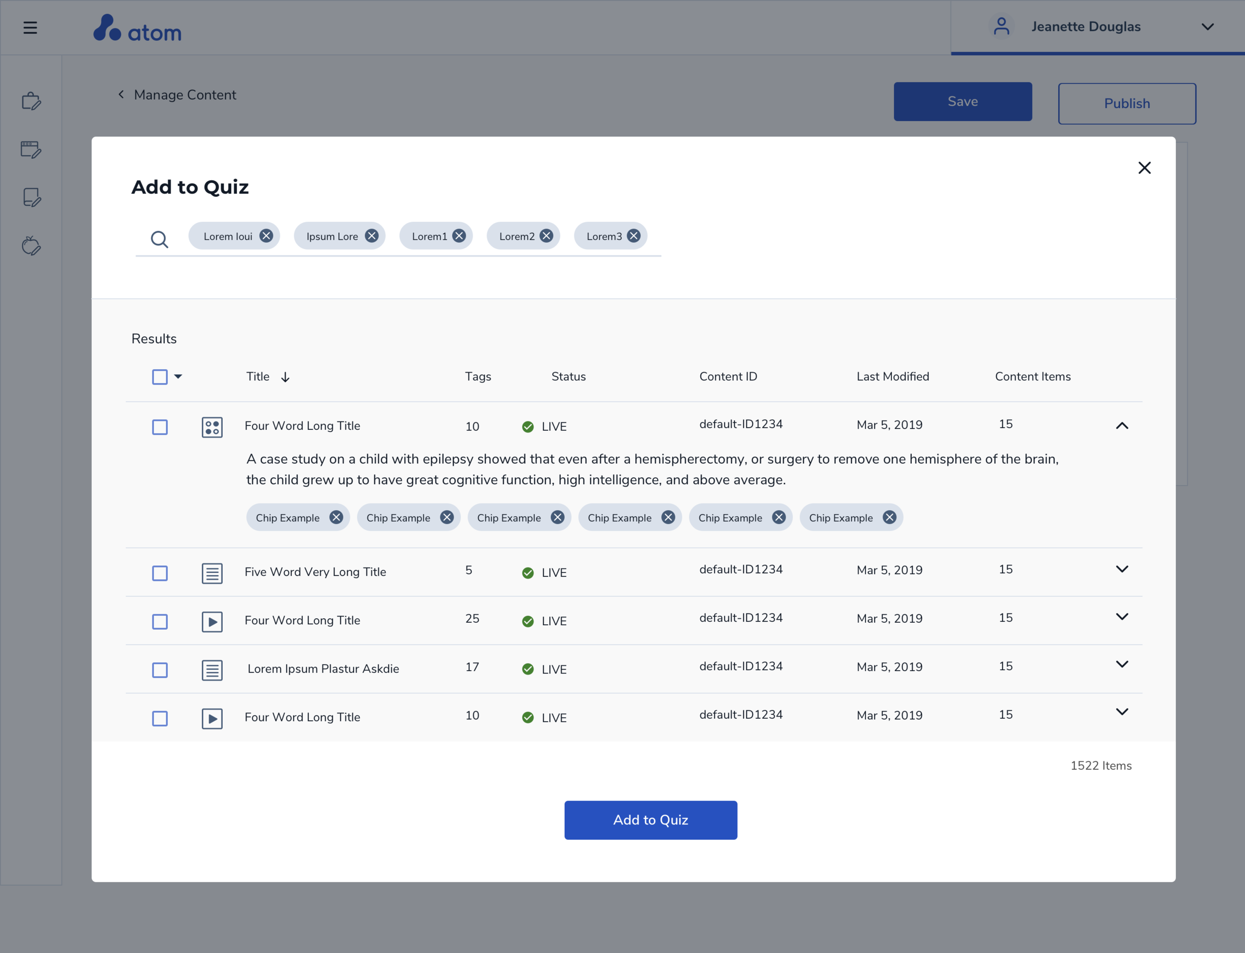Image resolution: width=1245 pixels, height=953 pixels.
Task: Open the document edit sidebar icon
Action: [x=31, y=198]
